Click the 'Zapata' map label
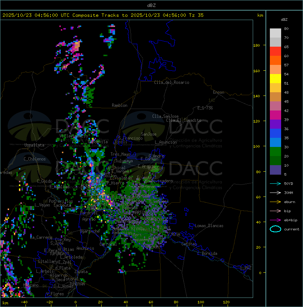 [x=81, y=272]
